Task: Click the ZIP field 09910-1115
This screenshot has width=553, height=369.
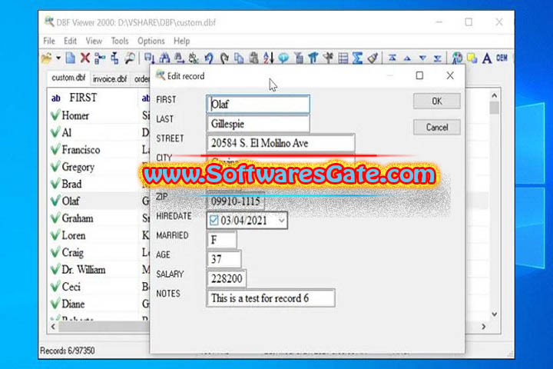Action: 236,201
